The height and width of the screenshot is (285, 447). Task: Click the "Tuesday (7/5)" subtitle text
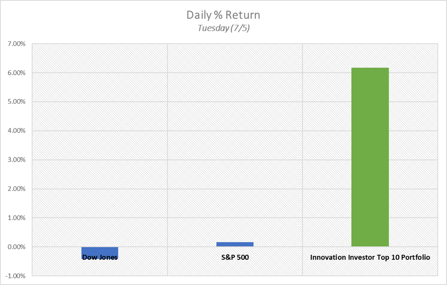pyautogui.click(x=223, y=28)
